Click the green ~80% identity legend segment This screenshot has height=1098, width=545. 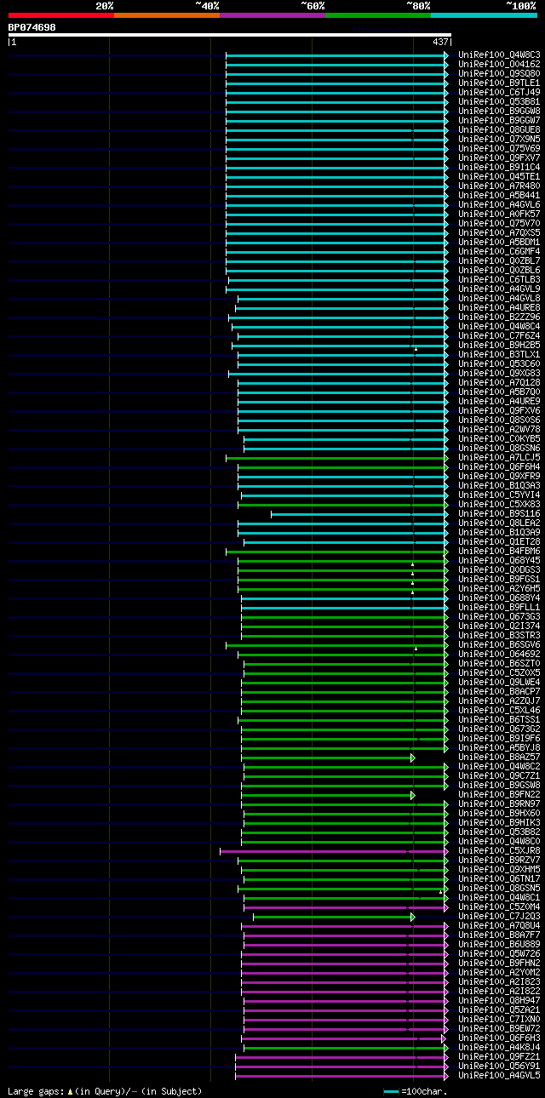377,14
